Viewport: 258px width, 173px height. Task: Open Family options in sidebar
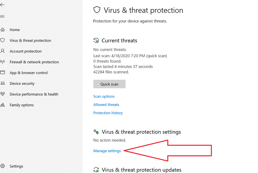[22, 105]
